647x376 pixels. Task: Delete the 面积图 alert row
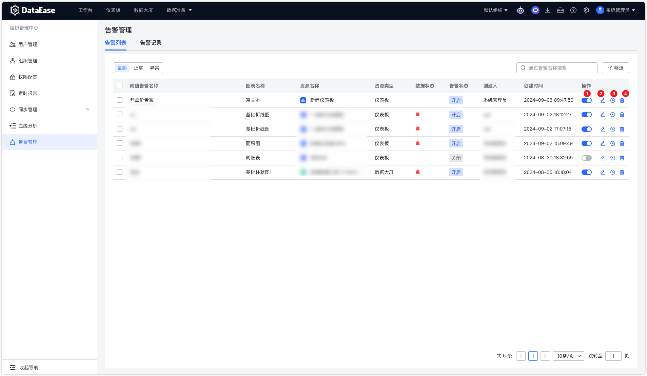[622, 143]
